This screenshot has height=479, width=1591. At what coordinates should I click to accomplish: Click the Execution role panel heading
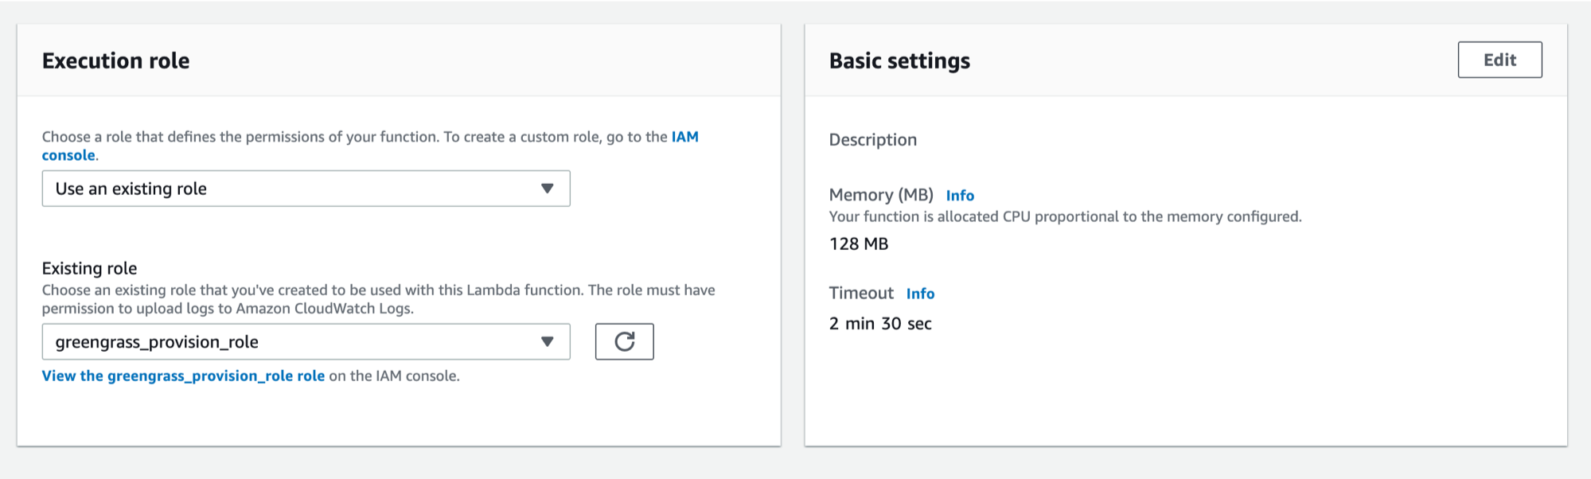pos(116,60)
